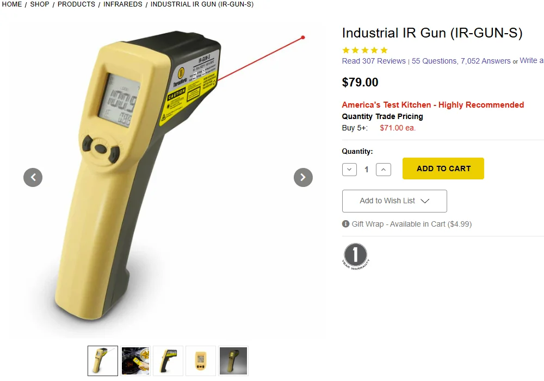Click the five-star rating icons
The image size is (544, 381).
[x=364, y=50]
